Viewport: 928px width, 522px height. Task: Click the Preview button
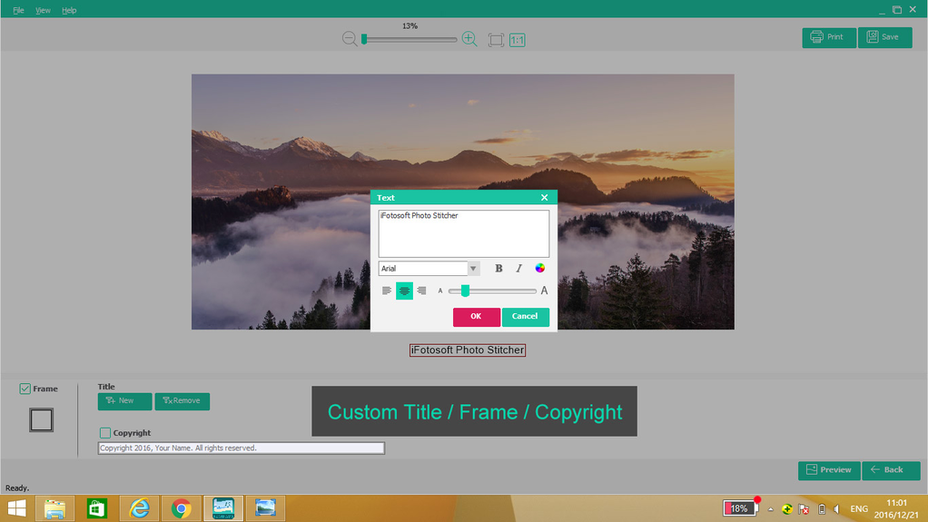pyautogui.click(x=828, y=470)
